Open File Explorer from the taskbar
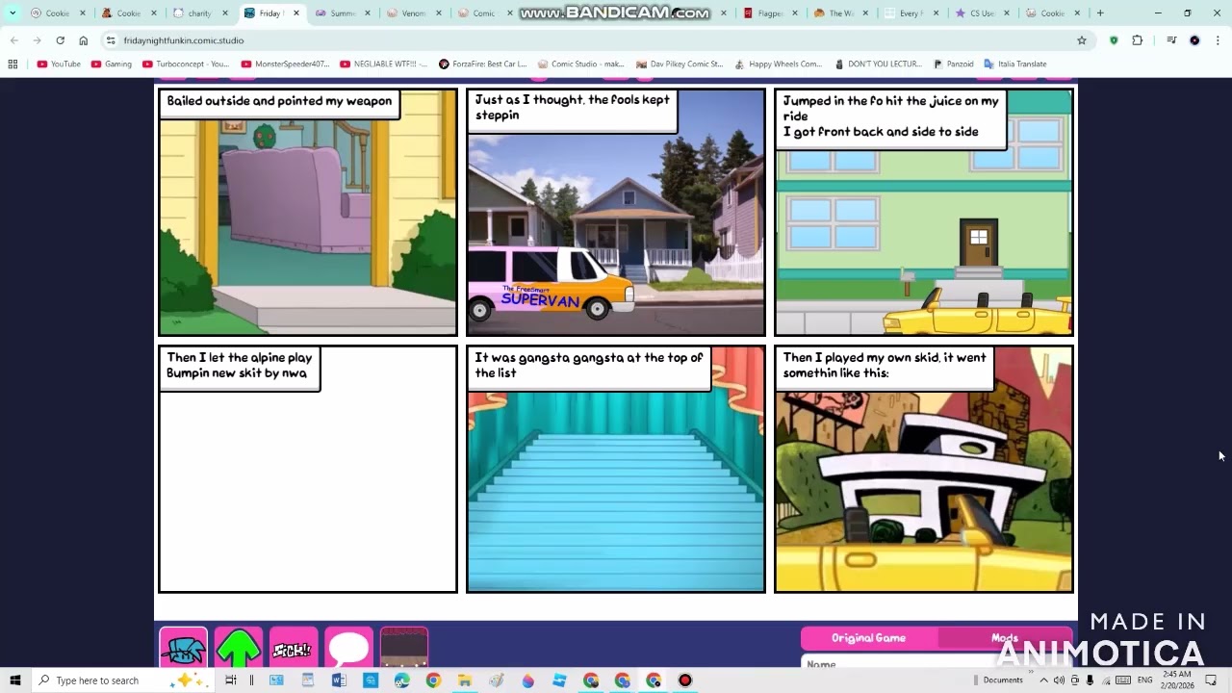 click(465, 680)
